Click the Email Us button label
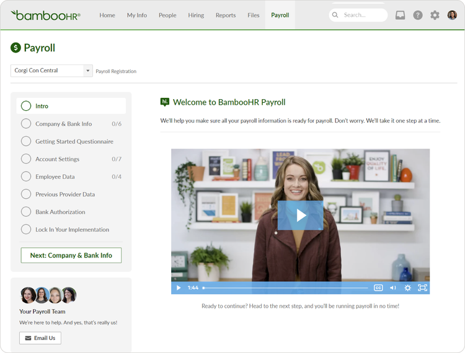The width and height of the screenshot is (465, 353). (x=45, y=338)
